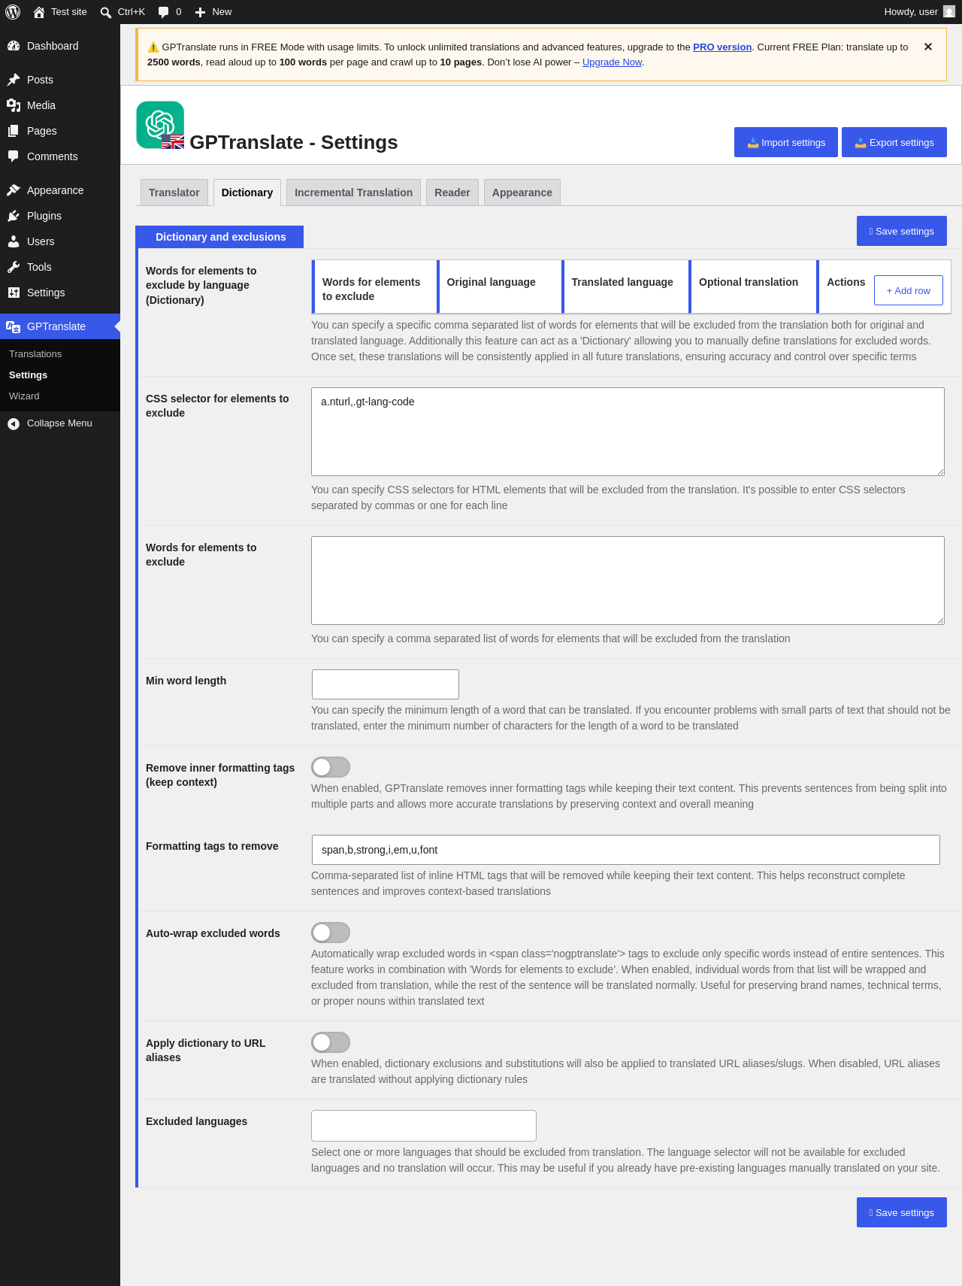The image size is (962, 1286).
Task: Select the Dictionary tab
Action: [x=247, y=193]
